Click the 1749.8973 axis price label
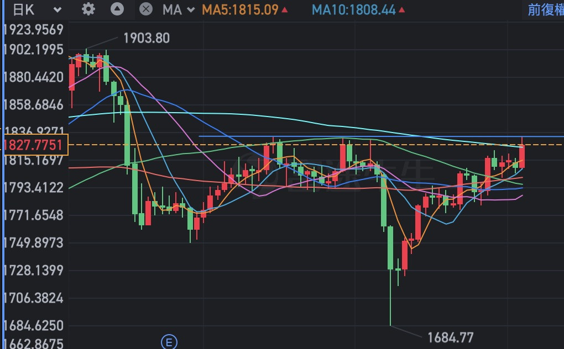The height and width of the screenshot is (349, 564). [x=34, y=243]
